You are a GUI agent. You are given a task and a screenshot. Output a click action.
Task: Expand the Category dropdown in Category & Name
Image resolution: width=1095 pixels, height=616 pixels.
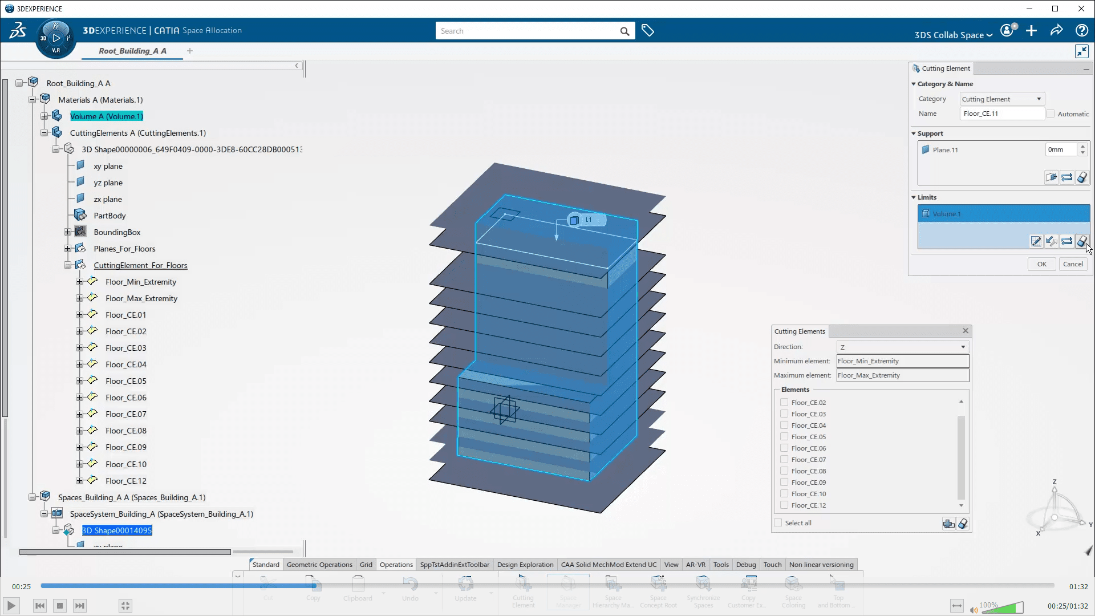point(1038,99)
